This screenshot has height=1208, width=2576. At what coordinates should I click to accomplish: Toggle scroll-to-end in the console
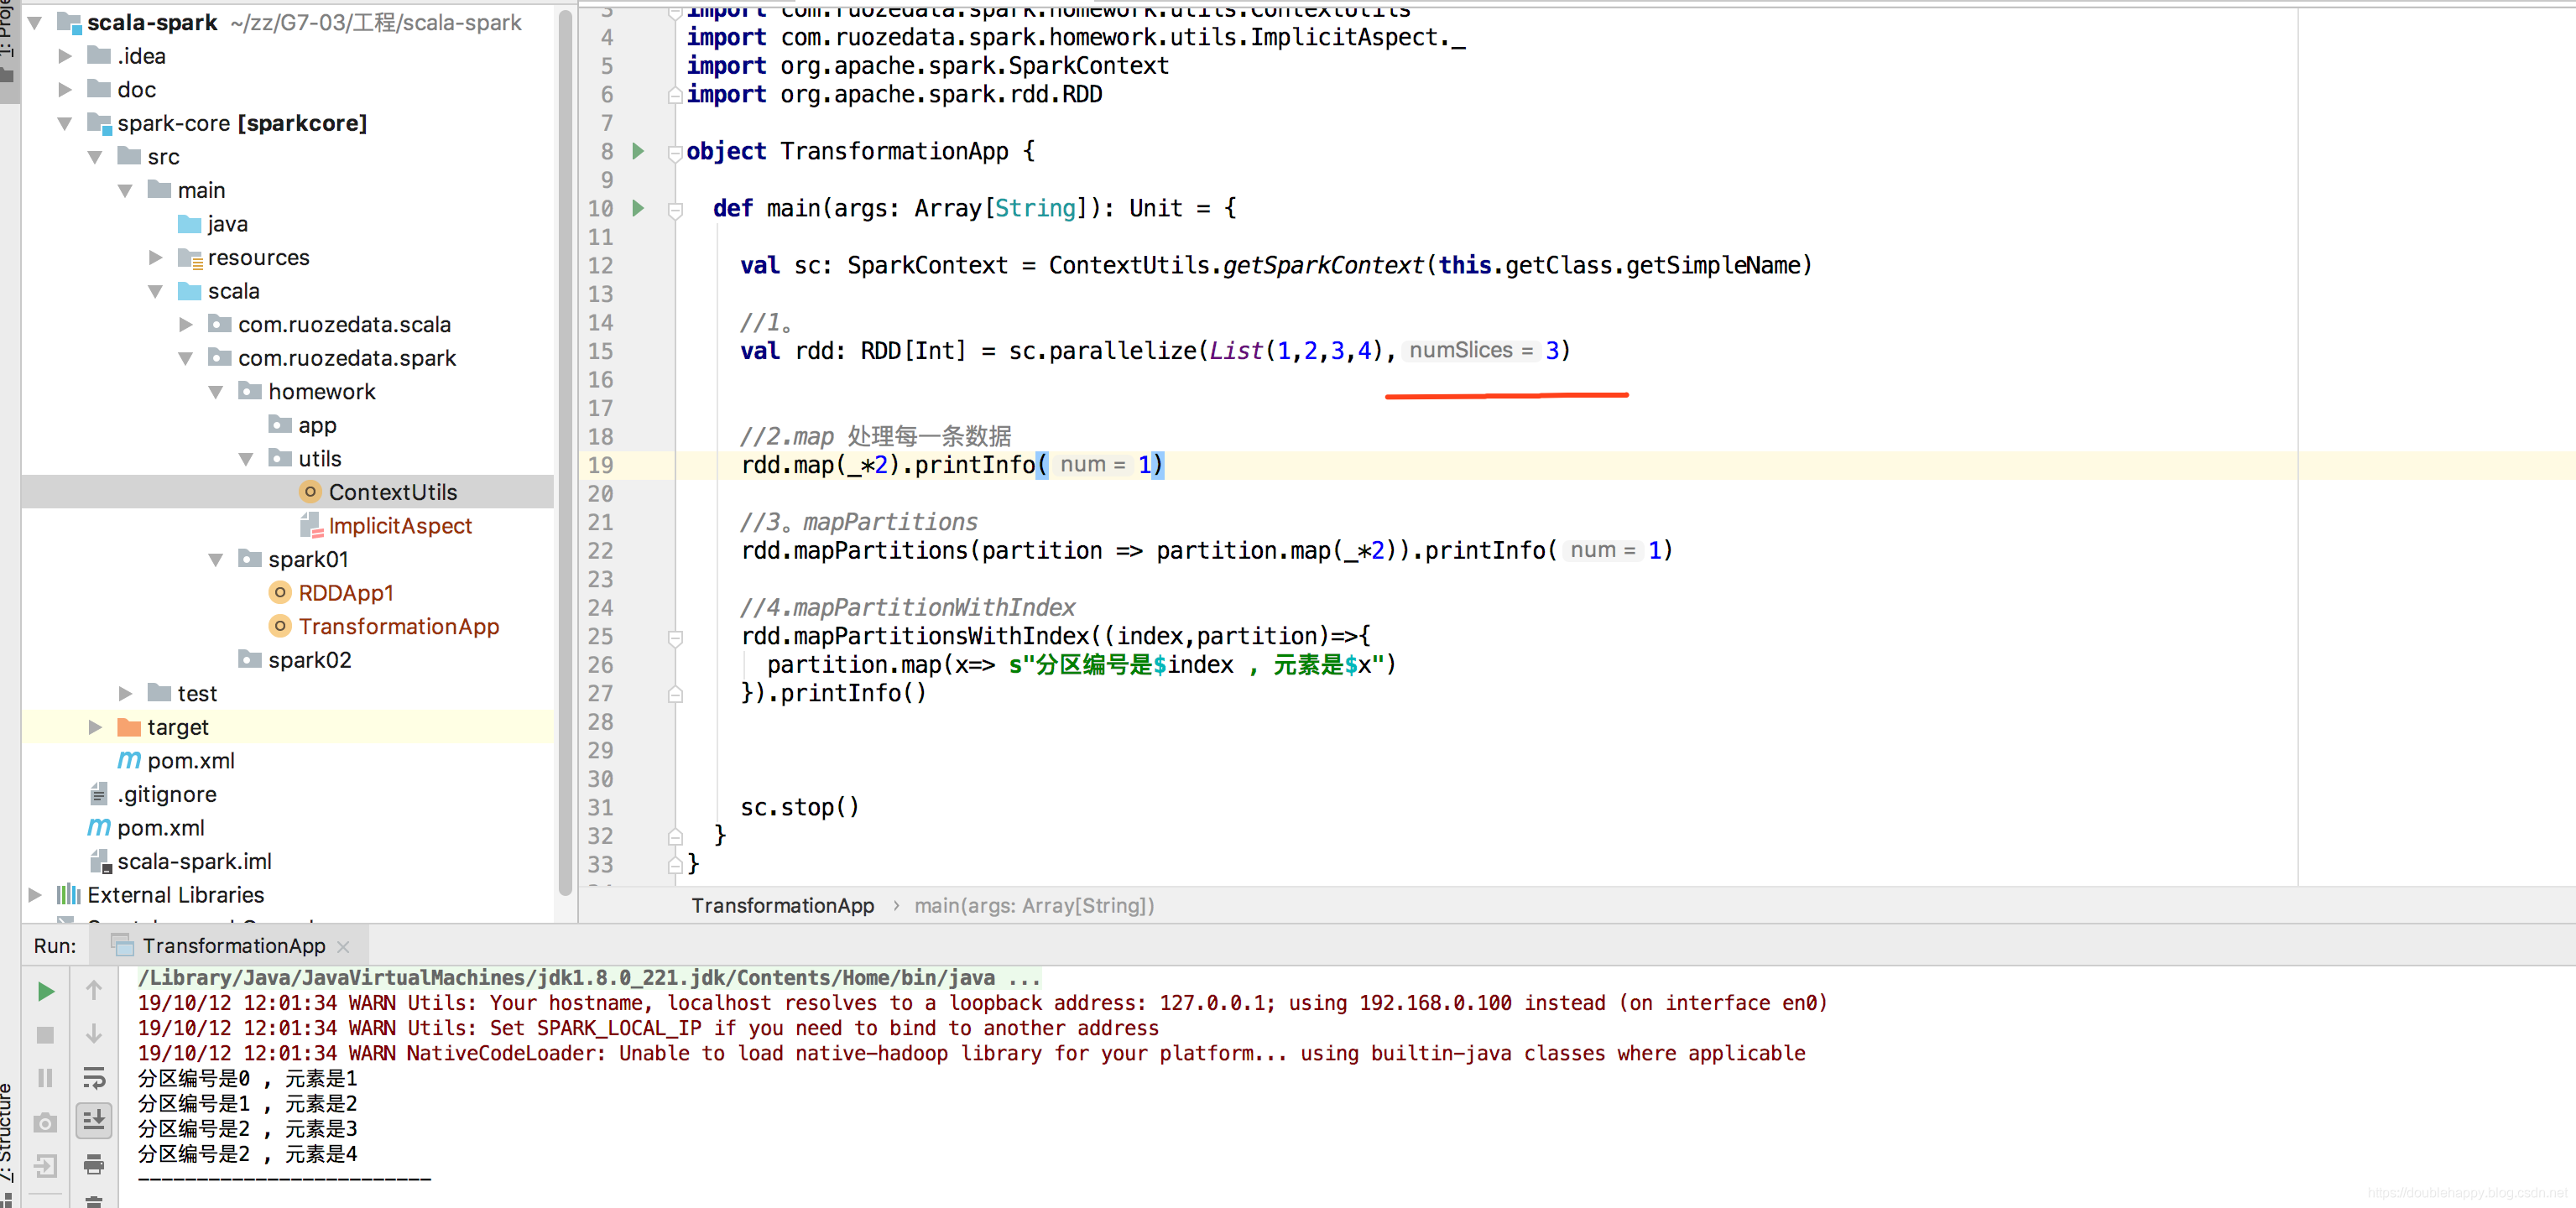(94, 1121)
